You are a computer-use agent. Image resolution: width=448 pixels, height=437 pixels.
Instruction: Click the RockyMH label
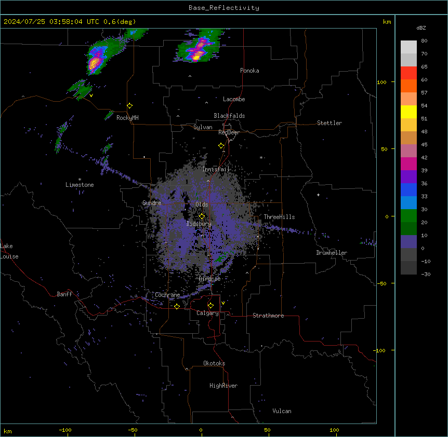pyautogui.click(x=127, y=118)
